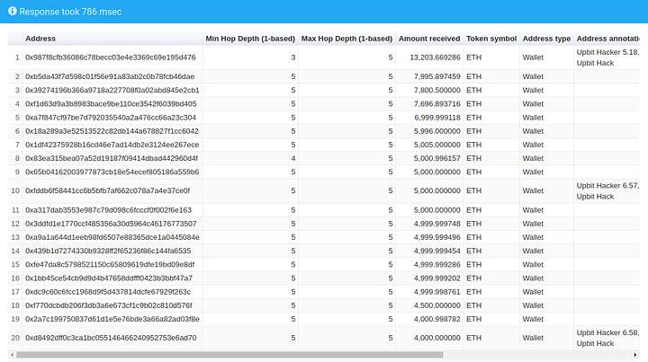
Task: Sort by Amount received column header
Action: coord(429,39)
